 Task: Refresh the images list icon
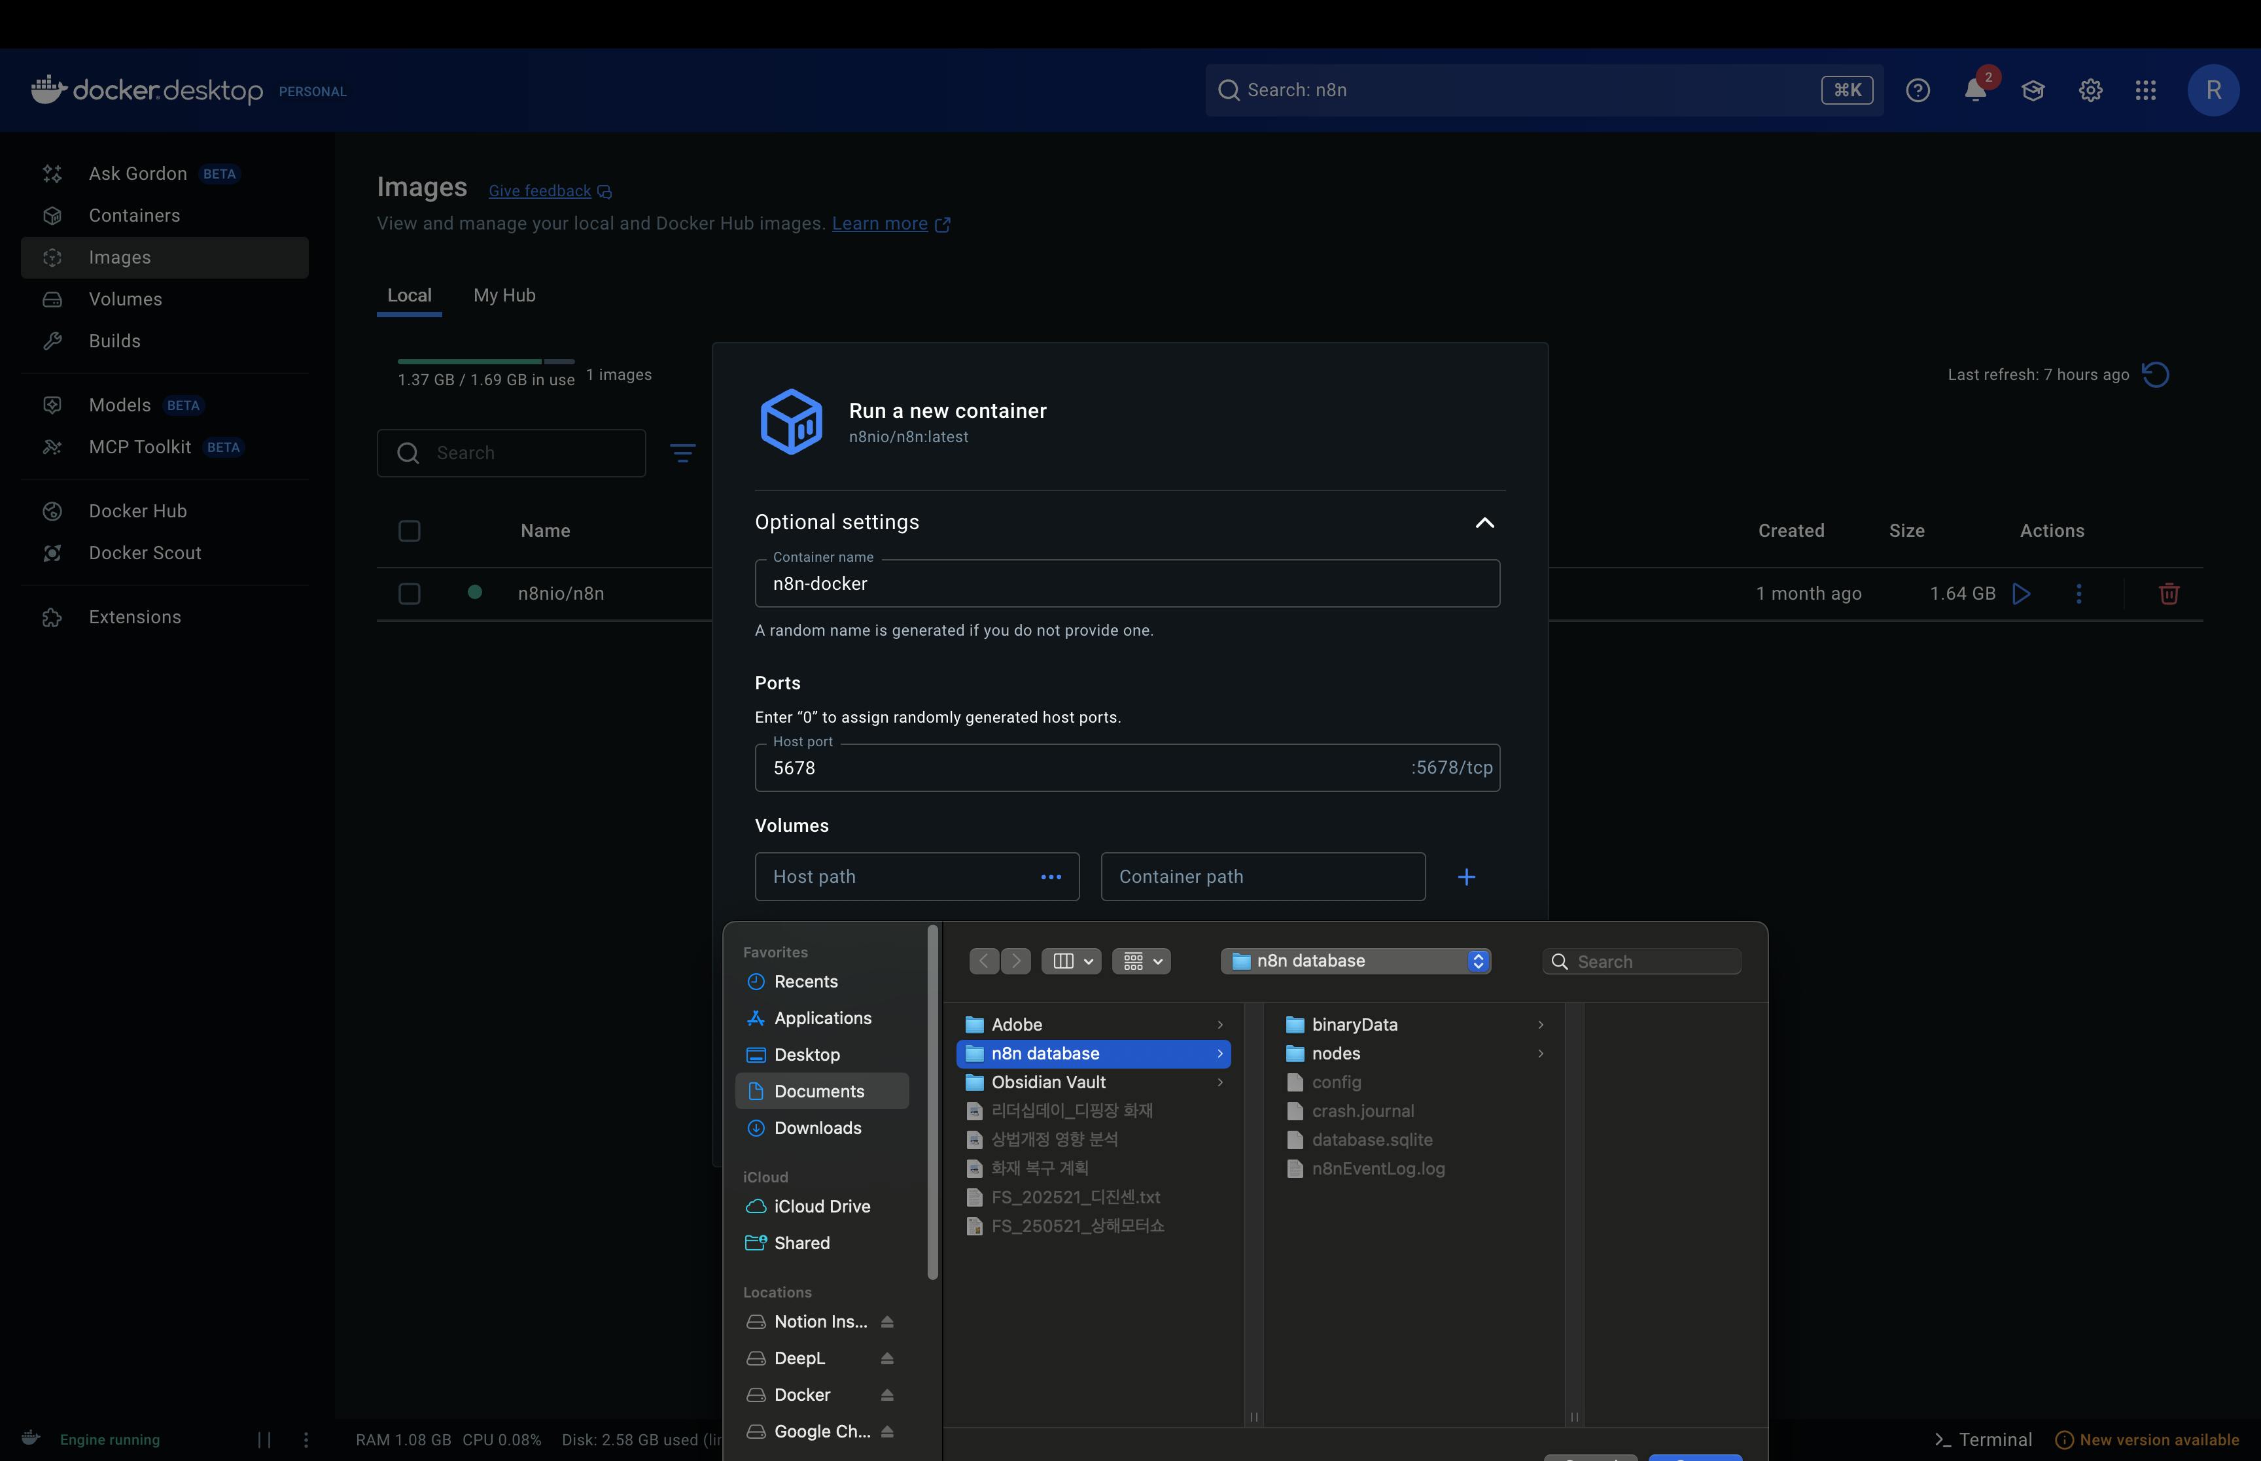(2156, 375)
